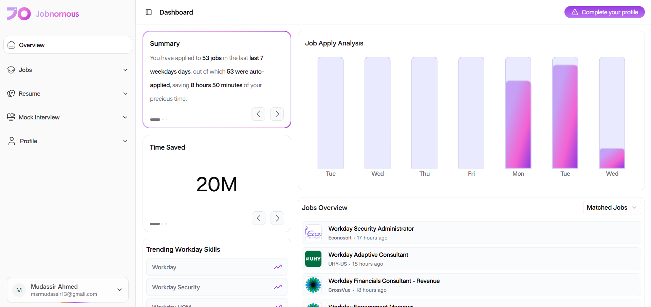Click the Thu bar in the chart
Viewport: 651px width, 307px height.
coord(424,113)
